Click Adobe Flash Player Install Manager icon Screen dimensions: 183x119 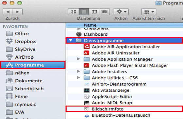click(x=87, y=65)
